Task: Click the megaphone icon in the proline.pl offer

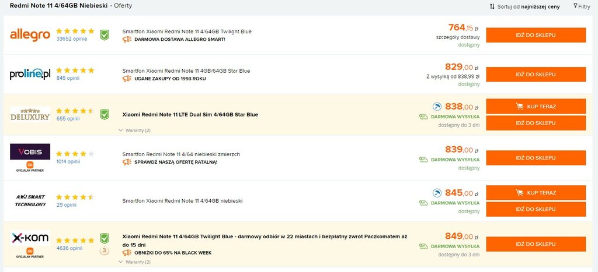Action: [x=127, y=79]
